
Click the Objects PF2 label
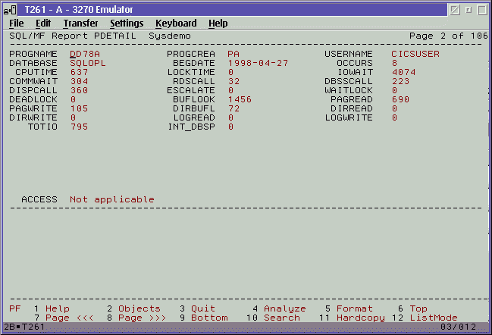pyautogui.click(x=139, y=308)
